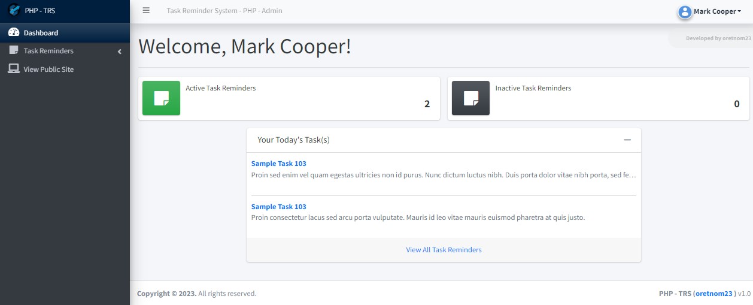Image resolution: width=753 pixels, height=305 pixels.
Task: Click the Mark Cooper user avatar icon
Action: point(685,11)
